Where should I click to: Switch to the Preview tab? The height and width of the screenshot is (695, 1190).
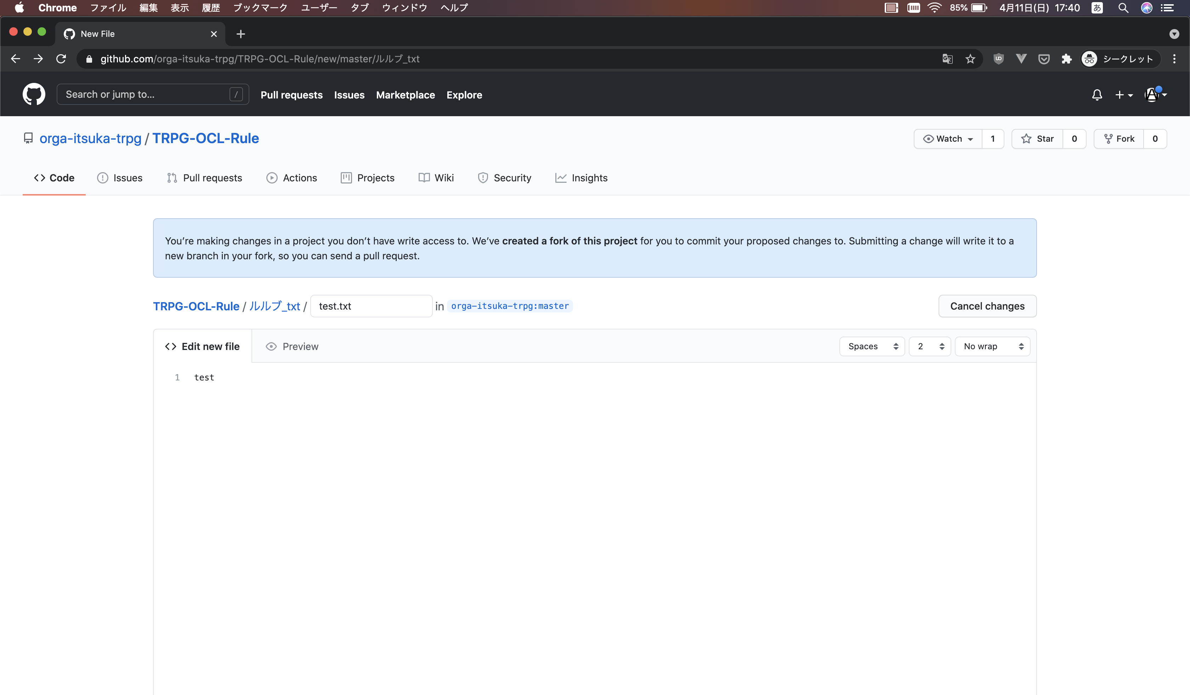click(292, 346)
